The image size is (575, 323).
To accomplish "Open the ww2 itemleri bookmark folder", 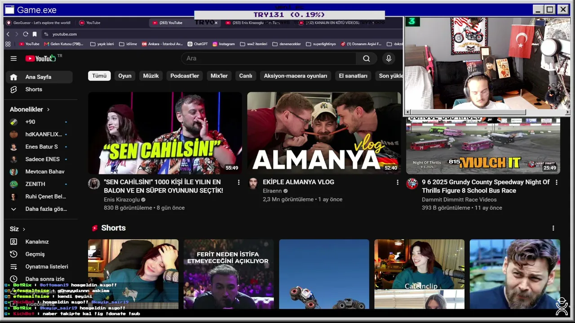I will click(254, 44).
